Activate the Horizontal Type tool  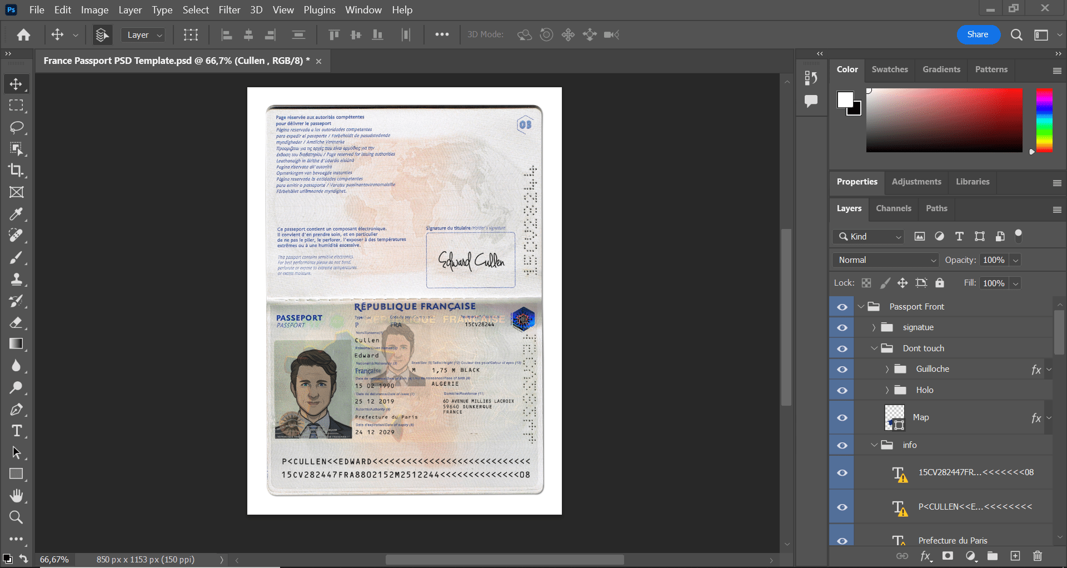[17, 431]
